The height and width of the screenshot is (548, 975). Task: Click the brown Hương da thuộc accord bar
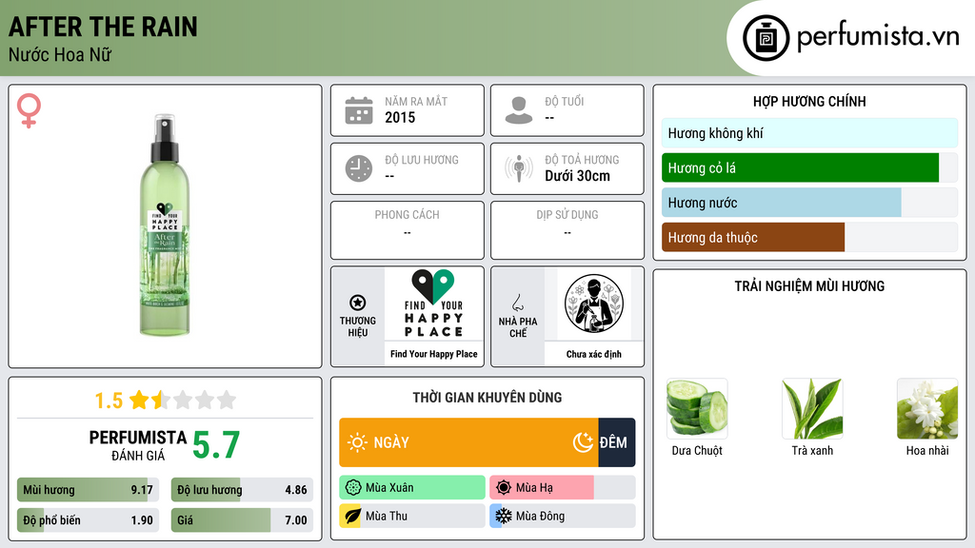coord(753,237)
